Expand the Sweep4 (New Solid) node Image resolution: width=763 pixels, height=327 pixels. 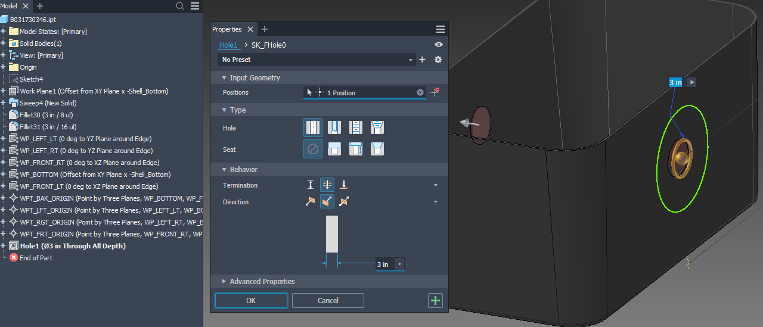(4, 102)
